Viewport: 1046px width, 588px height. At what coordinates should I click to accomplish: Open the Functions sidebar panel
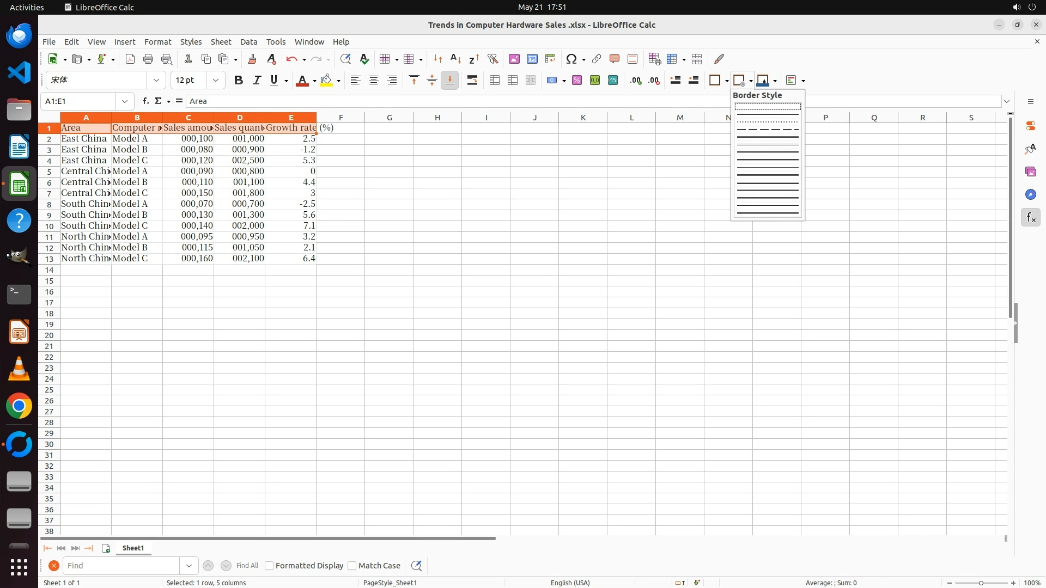point(1030,218)
